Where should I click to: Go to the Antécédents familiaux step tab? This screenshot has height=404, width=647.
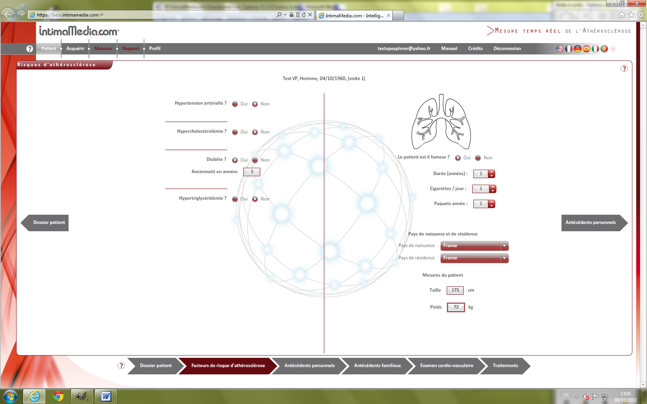[377, 366]
